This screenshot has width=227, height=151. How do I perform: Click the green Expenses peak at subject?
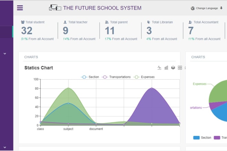point(68,88)
